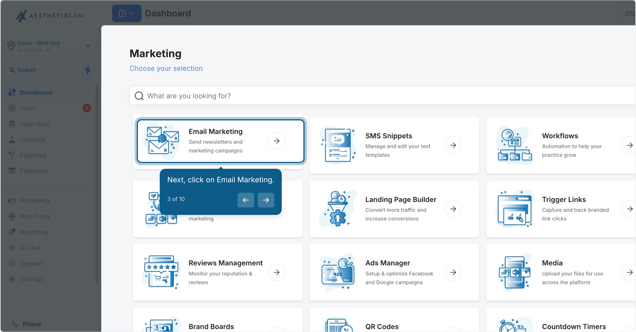
Task: Expand the Demo - Med Spa location selector
Action: tap(49, 46)
